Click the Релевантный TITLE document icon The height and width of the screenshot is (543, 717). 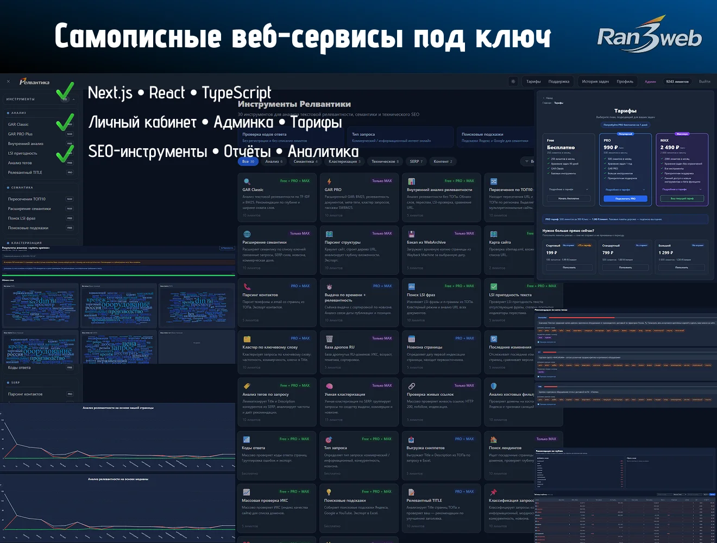click(x=411, y=492)
